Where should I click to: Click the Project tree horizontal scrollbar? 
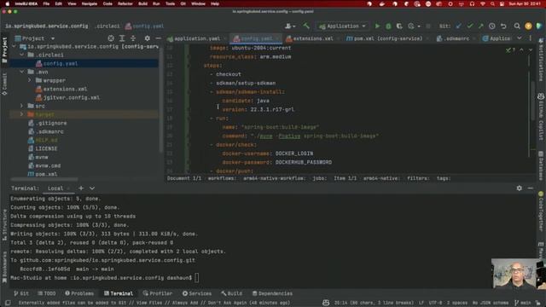pos(44,179)
